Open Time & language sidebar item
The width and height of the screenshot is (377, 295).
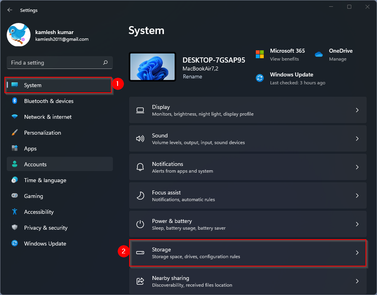45,180
